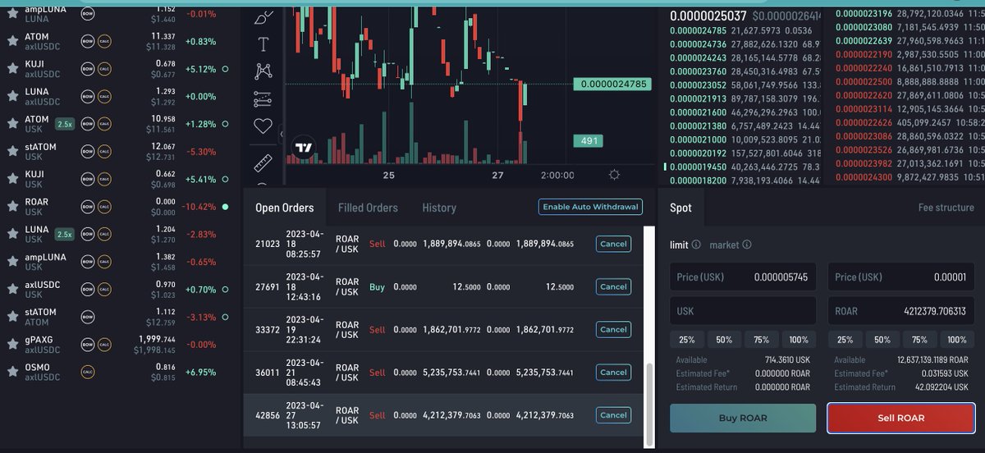985x453 pixels.
Task: Toggle favorite star for stATOM USK
Action: point(12,152)
